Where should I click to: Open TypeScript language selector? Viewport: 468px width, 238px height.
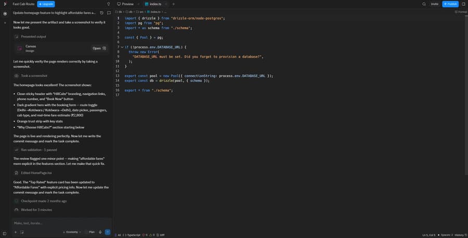[132, 235]
